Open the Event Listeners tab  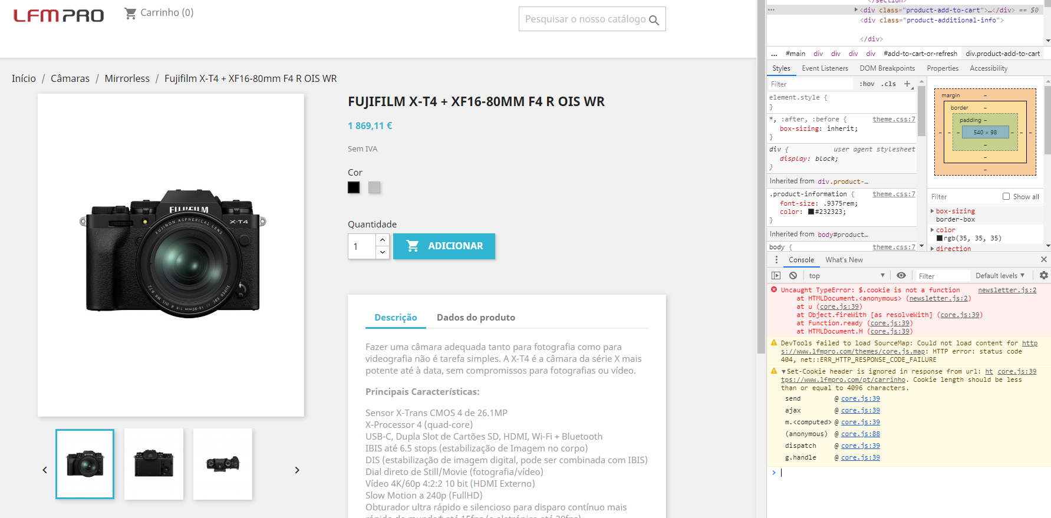(x=825, y=68)
